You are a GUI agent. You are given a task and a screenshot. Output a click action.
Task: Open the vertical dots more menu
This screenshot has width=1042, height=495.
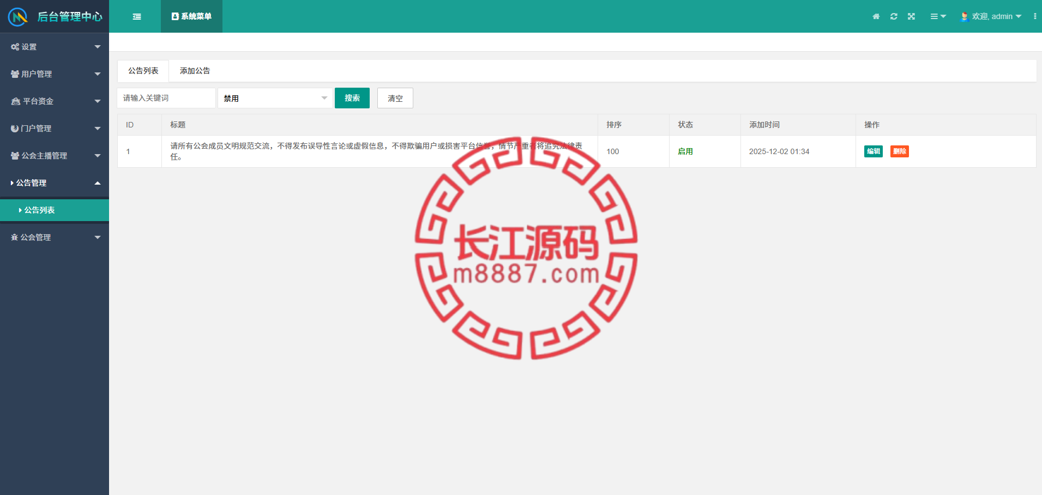pos(1035,16)
